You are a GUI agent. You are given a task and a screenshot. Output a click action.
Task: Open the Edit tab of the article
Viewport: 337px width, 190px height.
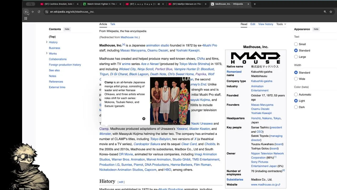click(x=253, y=24)
